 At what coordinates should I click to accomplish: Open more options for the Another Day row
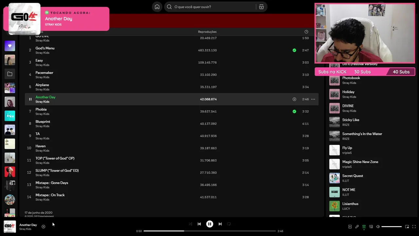313,99
